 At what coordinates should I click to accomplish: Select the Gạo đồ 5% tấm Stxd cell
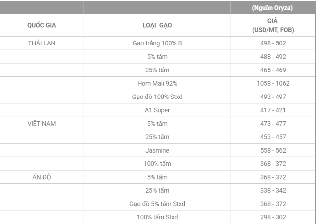(157, 204)
